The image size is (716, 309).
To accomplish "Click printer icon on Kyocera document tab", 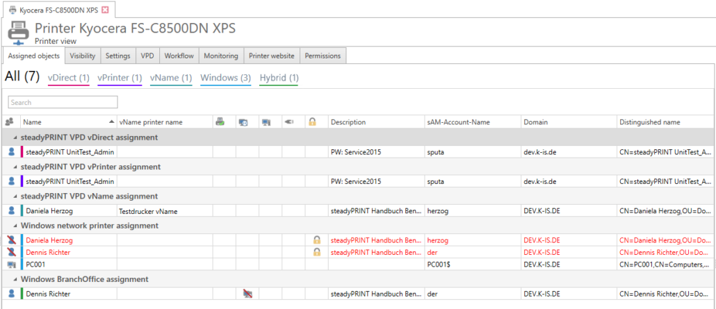I will (13, 10).
